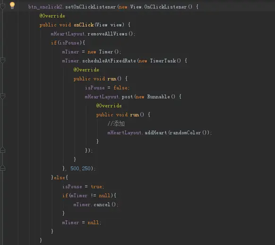Screen dimensions: 275x245
Task: Click the number '500' delay argument
Action: (x=75, y=168)
